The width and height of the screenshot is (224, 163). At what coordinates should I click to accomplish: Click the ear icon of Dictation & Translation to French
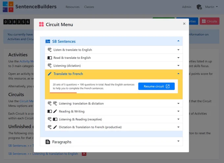click(49, 127)
